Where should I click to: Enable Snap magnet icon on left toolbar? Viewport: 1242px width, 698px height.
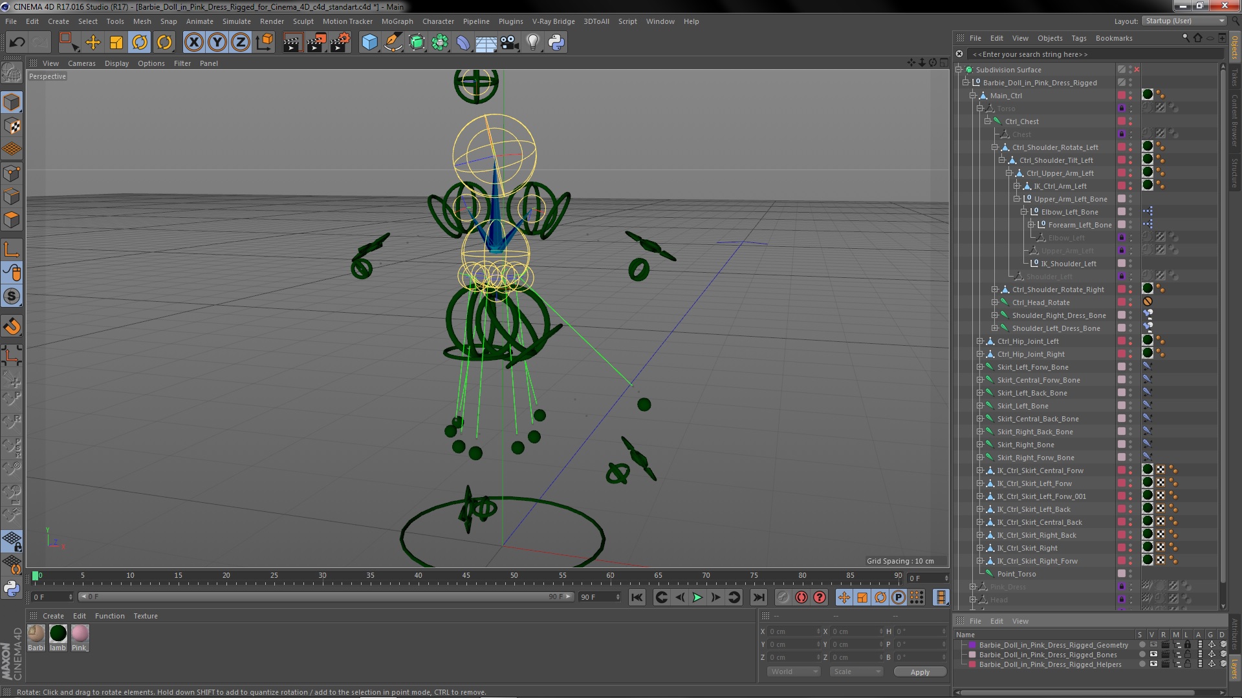click(12, 326)
